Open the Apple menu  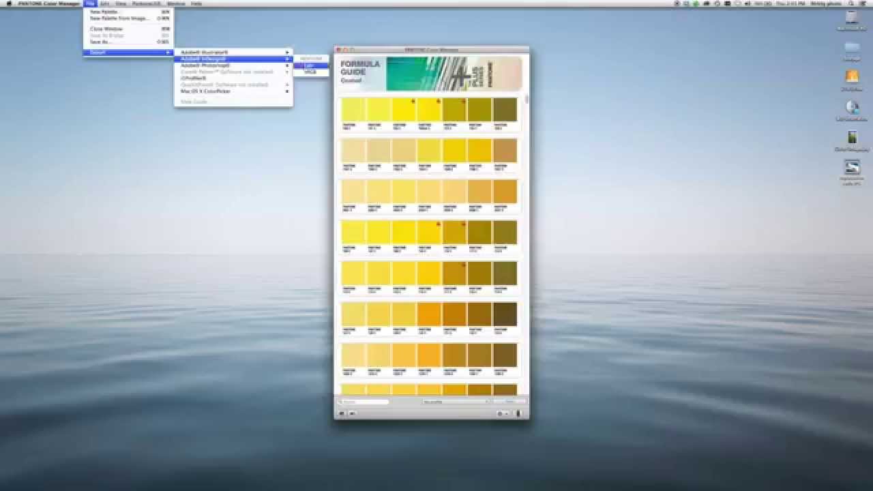point(9,3)
